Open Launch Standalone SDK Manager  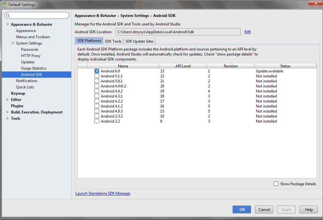point(103,193)
